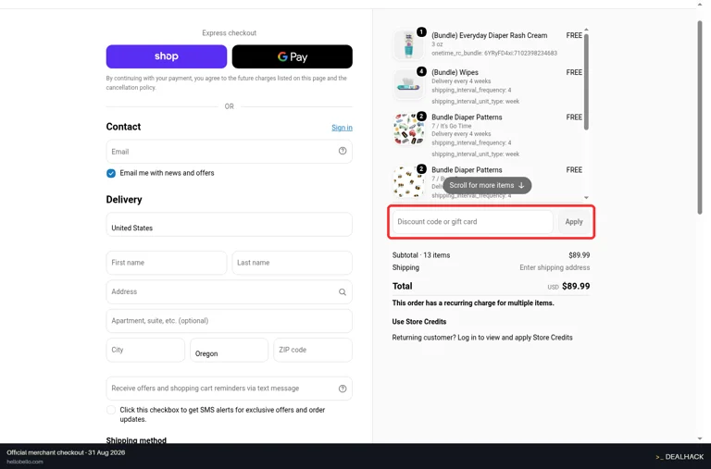Click the text message field help icon

coord(343,389)
